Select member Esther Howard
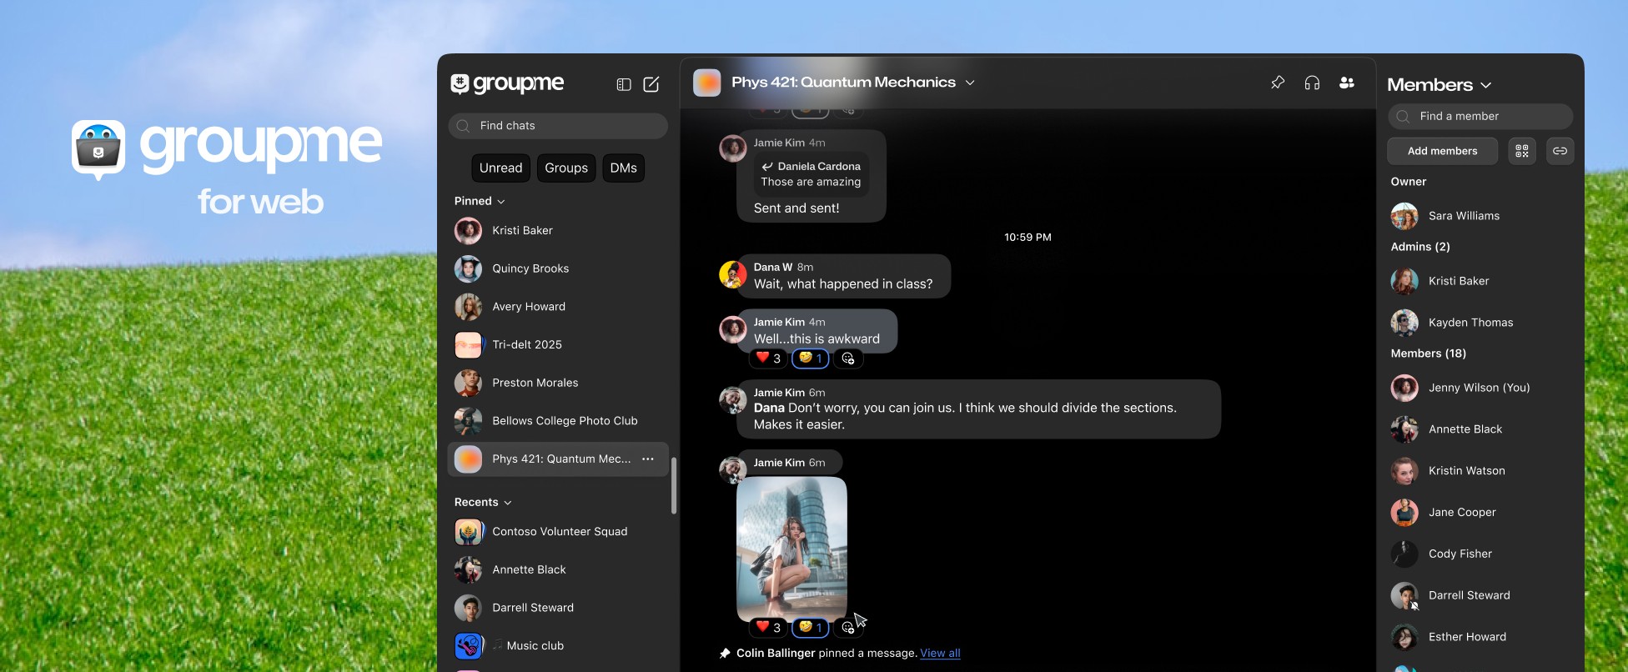The image size is (1628, 672). (x=1480, y=637)
